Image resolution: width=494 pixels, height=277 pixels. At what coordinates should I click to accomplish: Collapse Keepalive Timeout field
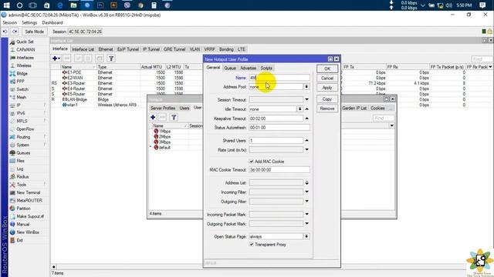(306, 118)
